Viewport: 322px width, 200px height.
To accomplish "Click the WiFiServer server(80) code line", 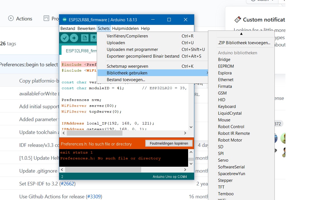I will (x=89, y=106).
